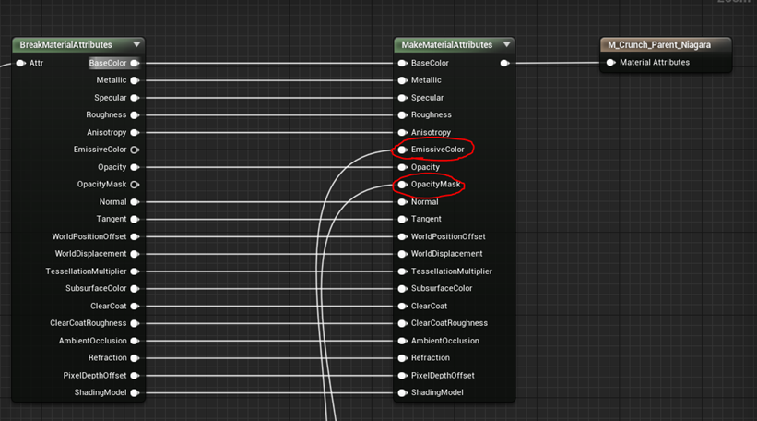Image resolution: width=757 pixels, height=421 pixels.
Task: Click MakeMaterialAttributes WorldPositionOffset input pin
Action: (x=402, y=236)
